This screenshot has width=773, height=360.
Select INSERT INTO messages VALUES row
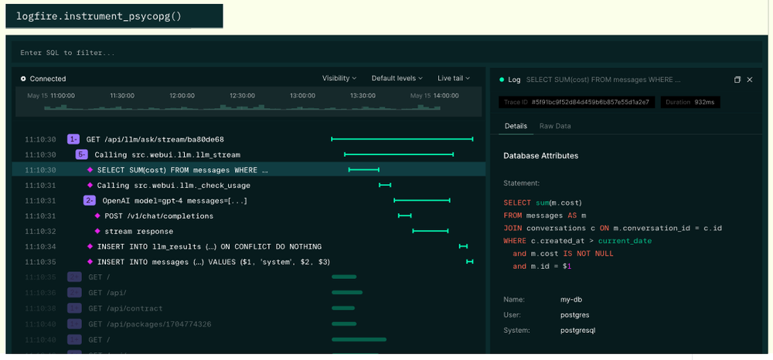pos(248,262)
